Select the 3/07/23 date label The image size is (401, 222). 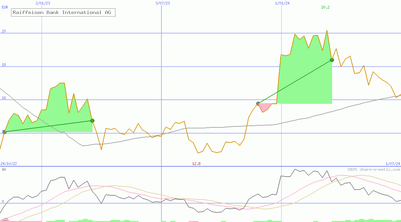point(162,3)
